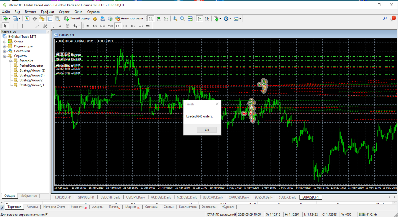Select the Equidistant Channel tool
Image resolution: width=398 pixels, height=217 pixels.
click(45, 26)
